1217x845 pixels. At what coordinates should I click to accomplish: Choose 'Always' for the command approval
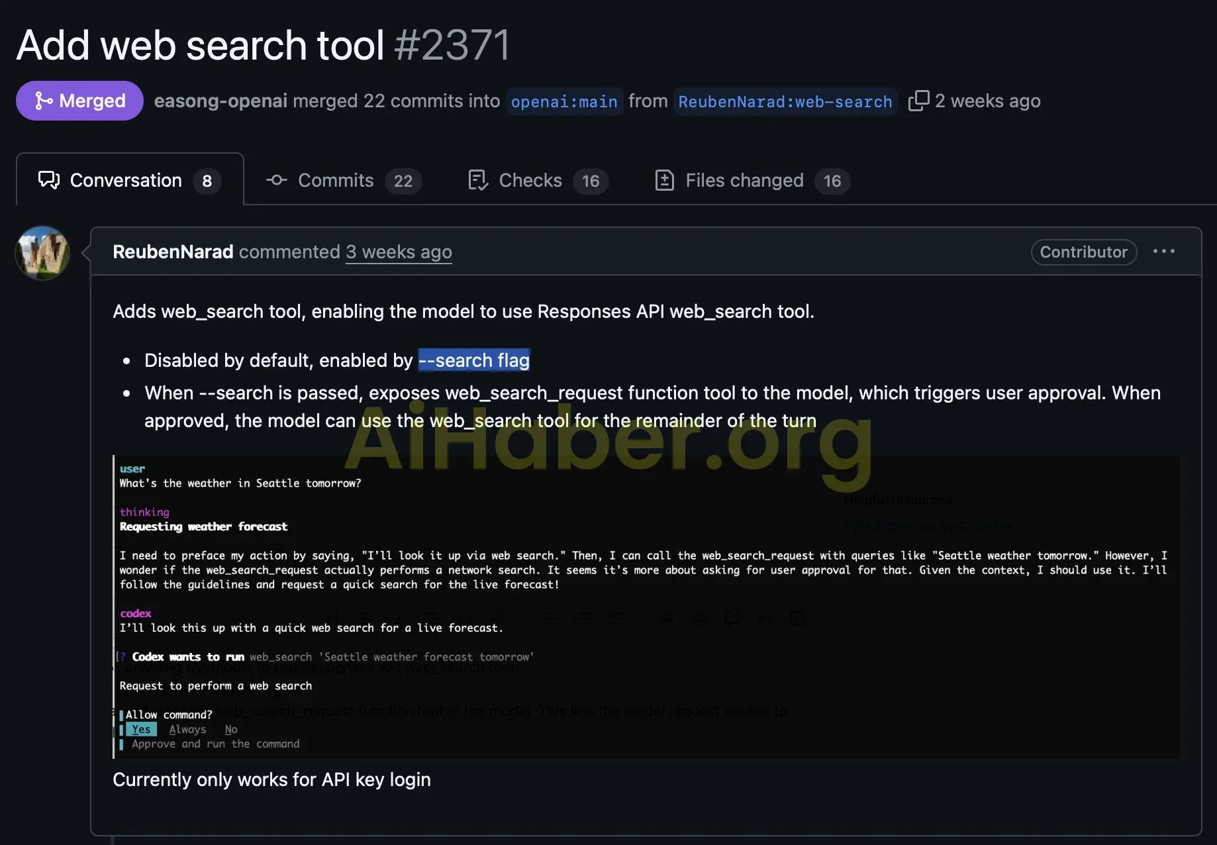(x=187, y=728)
